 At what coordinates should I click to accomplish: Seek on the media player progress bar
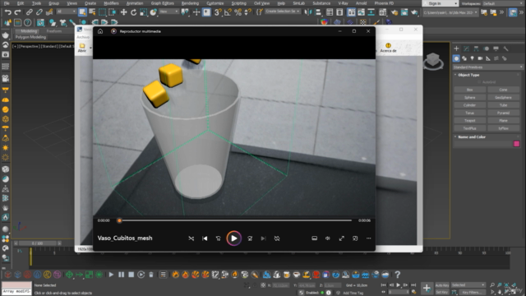[235, 220]
